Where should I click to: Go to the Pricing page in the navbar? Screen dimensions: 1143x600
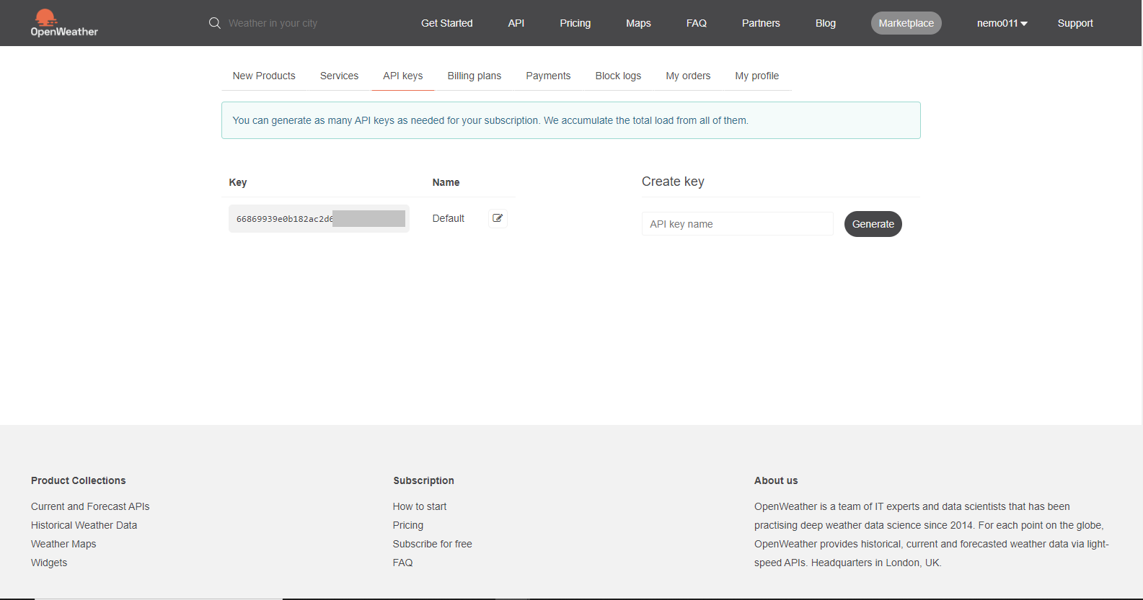pos(575,23)
